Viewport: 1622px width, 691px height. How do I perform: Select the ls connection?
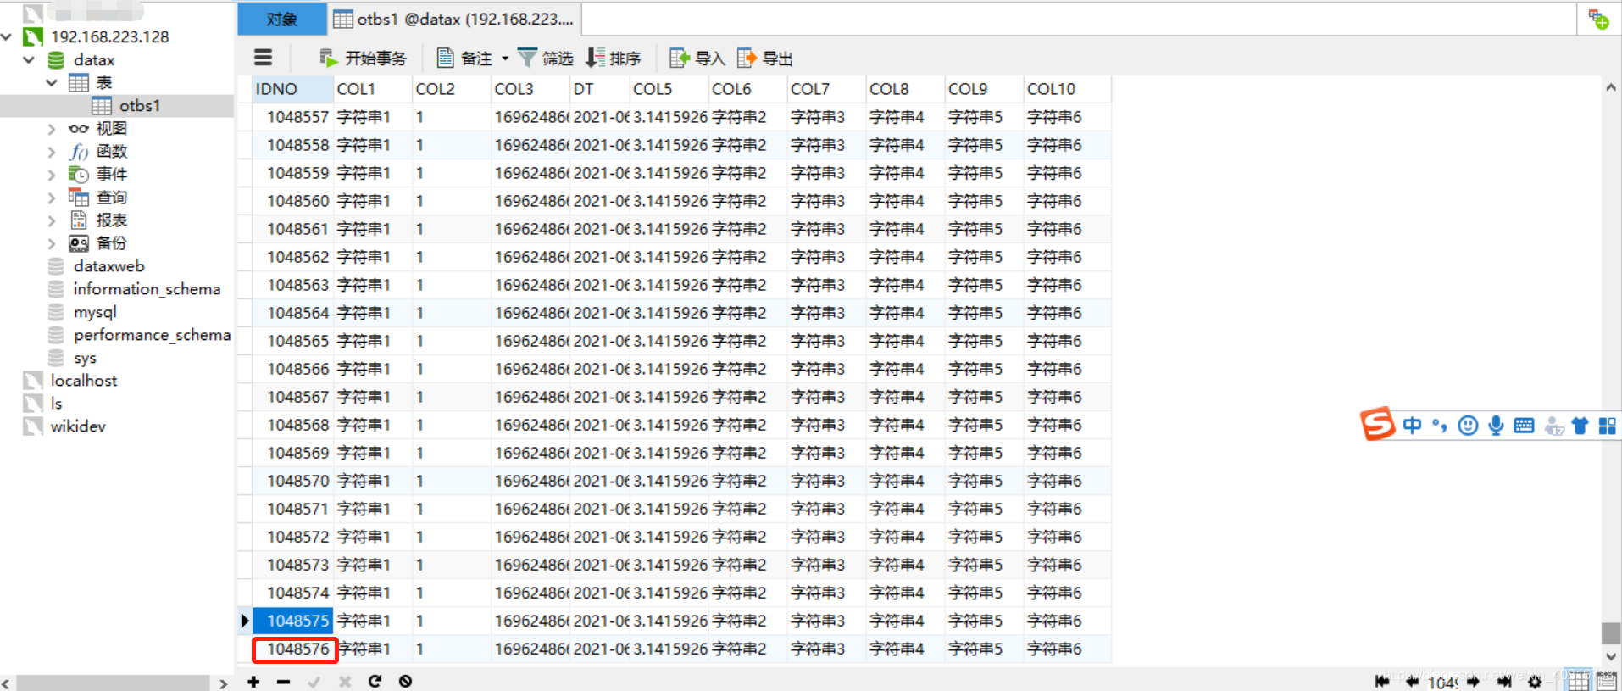tap(56, 404)
